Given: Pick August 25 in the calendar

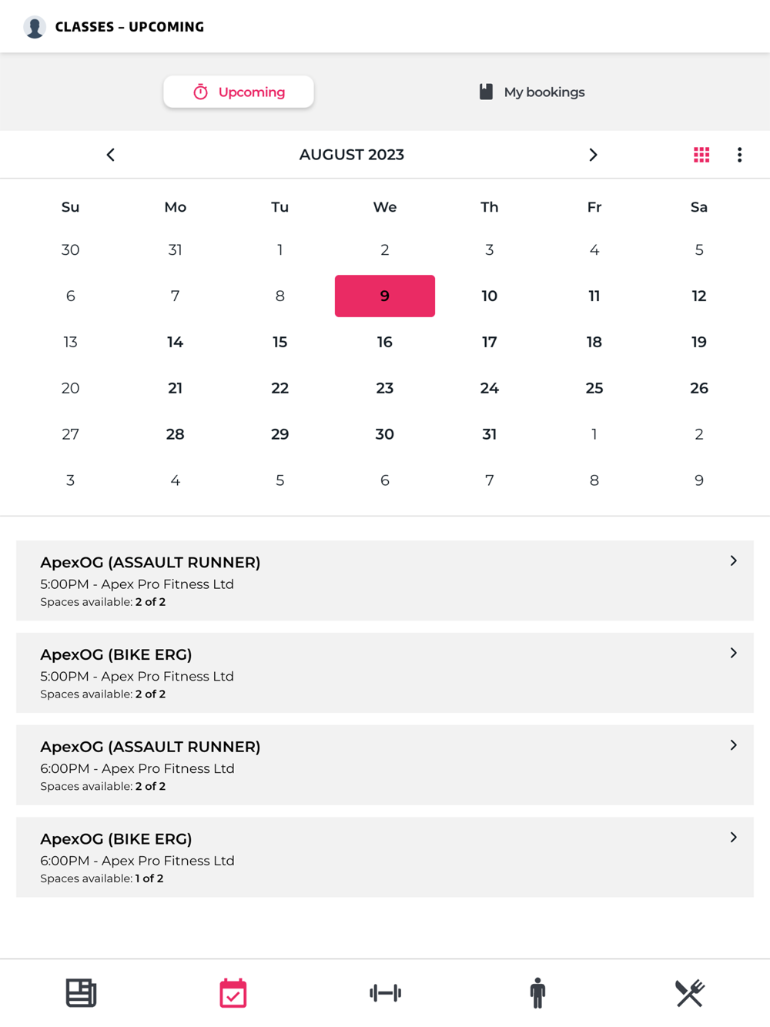Looking at the screenshot, I should (x=594, y=388).
